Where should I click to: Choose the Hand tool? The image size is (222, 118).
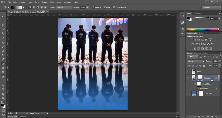[3, 94]
